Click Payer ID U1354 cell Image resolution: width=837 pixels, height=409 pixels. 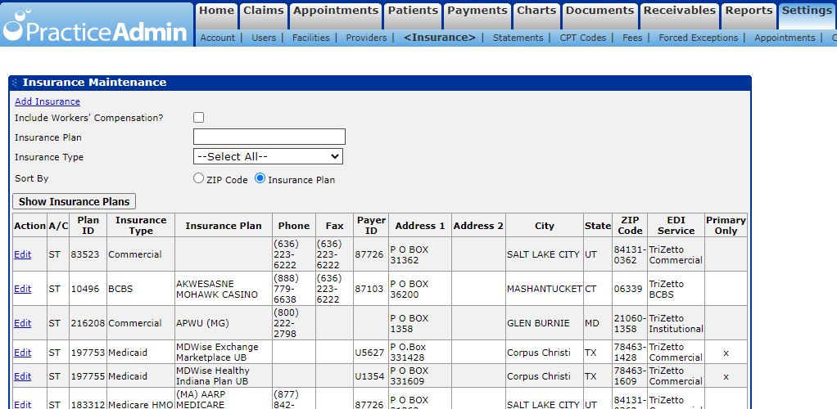(x=371, y=376)
